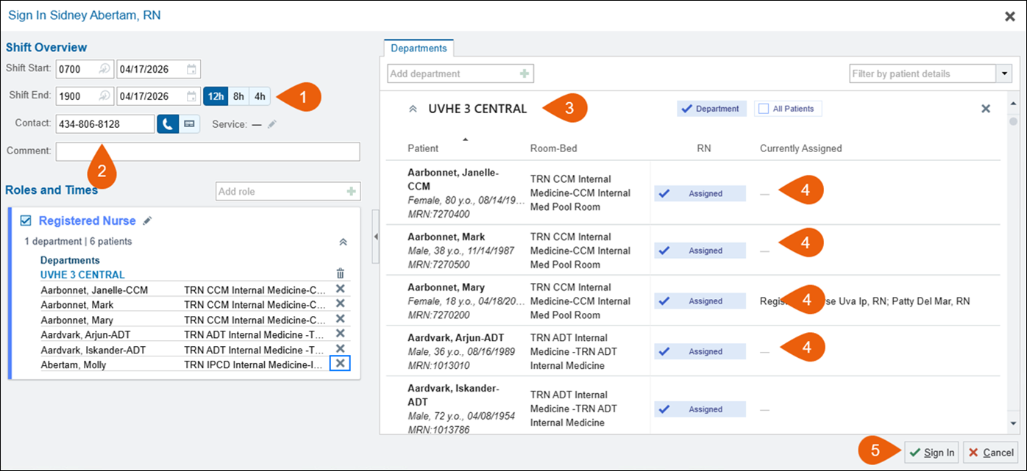Sort by the Patient column header
Viewport: 1027px width, 471px height.
(423, 148)
